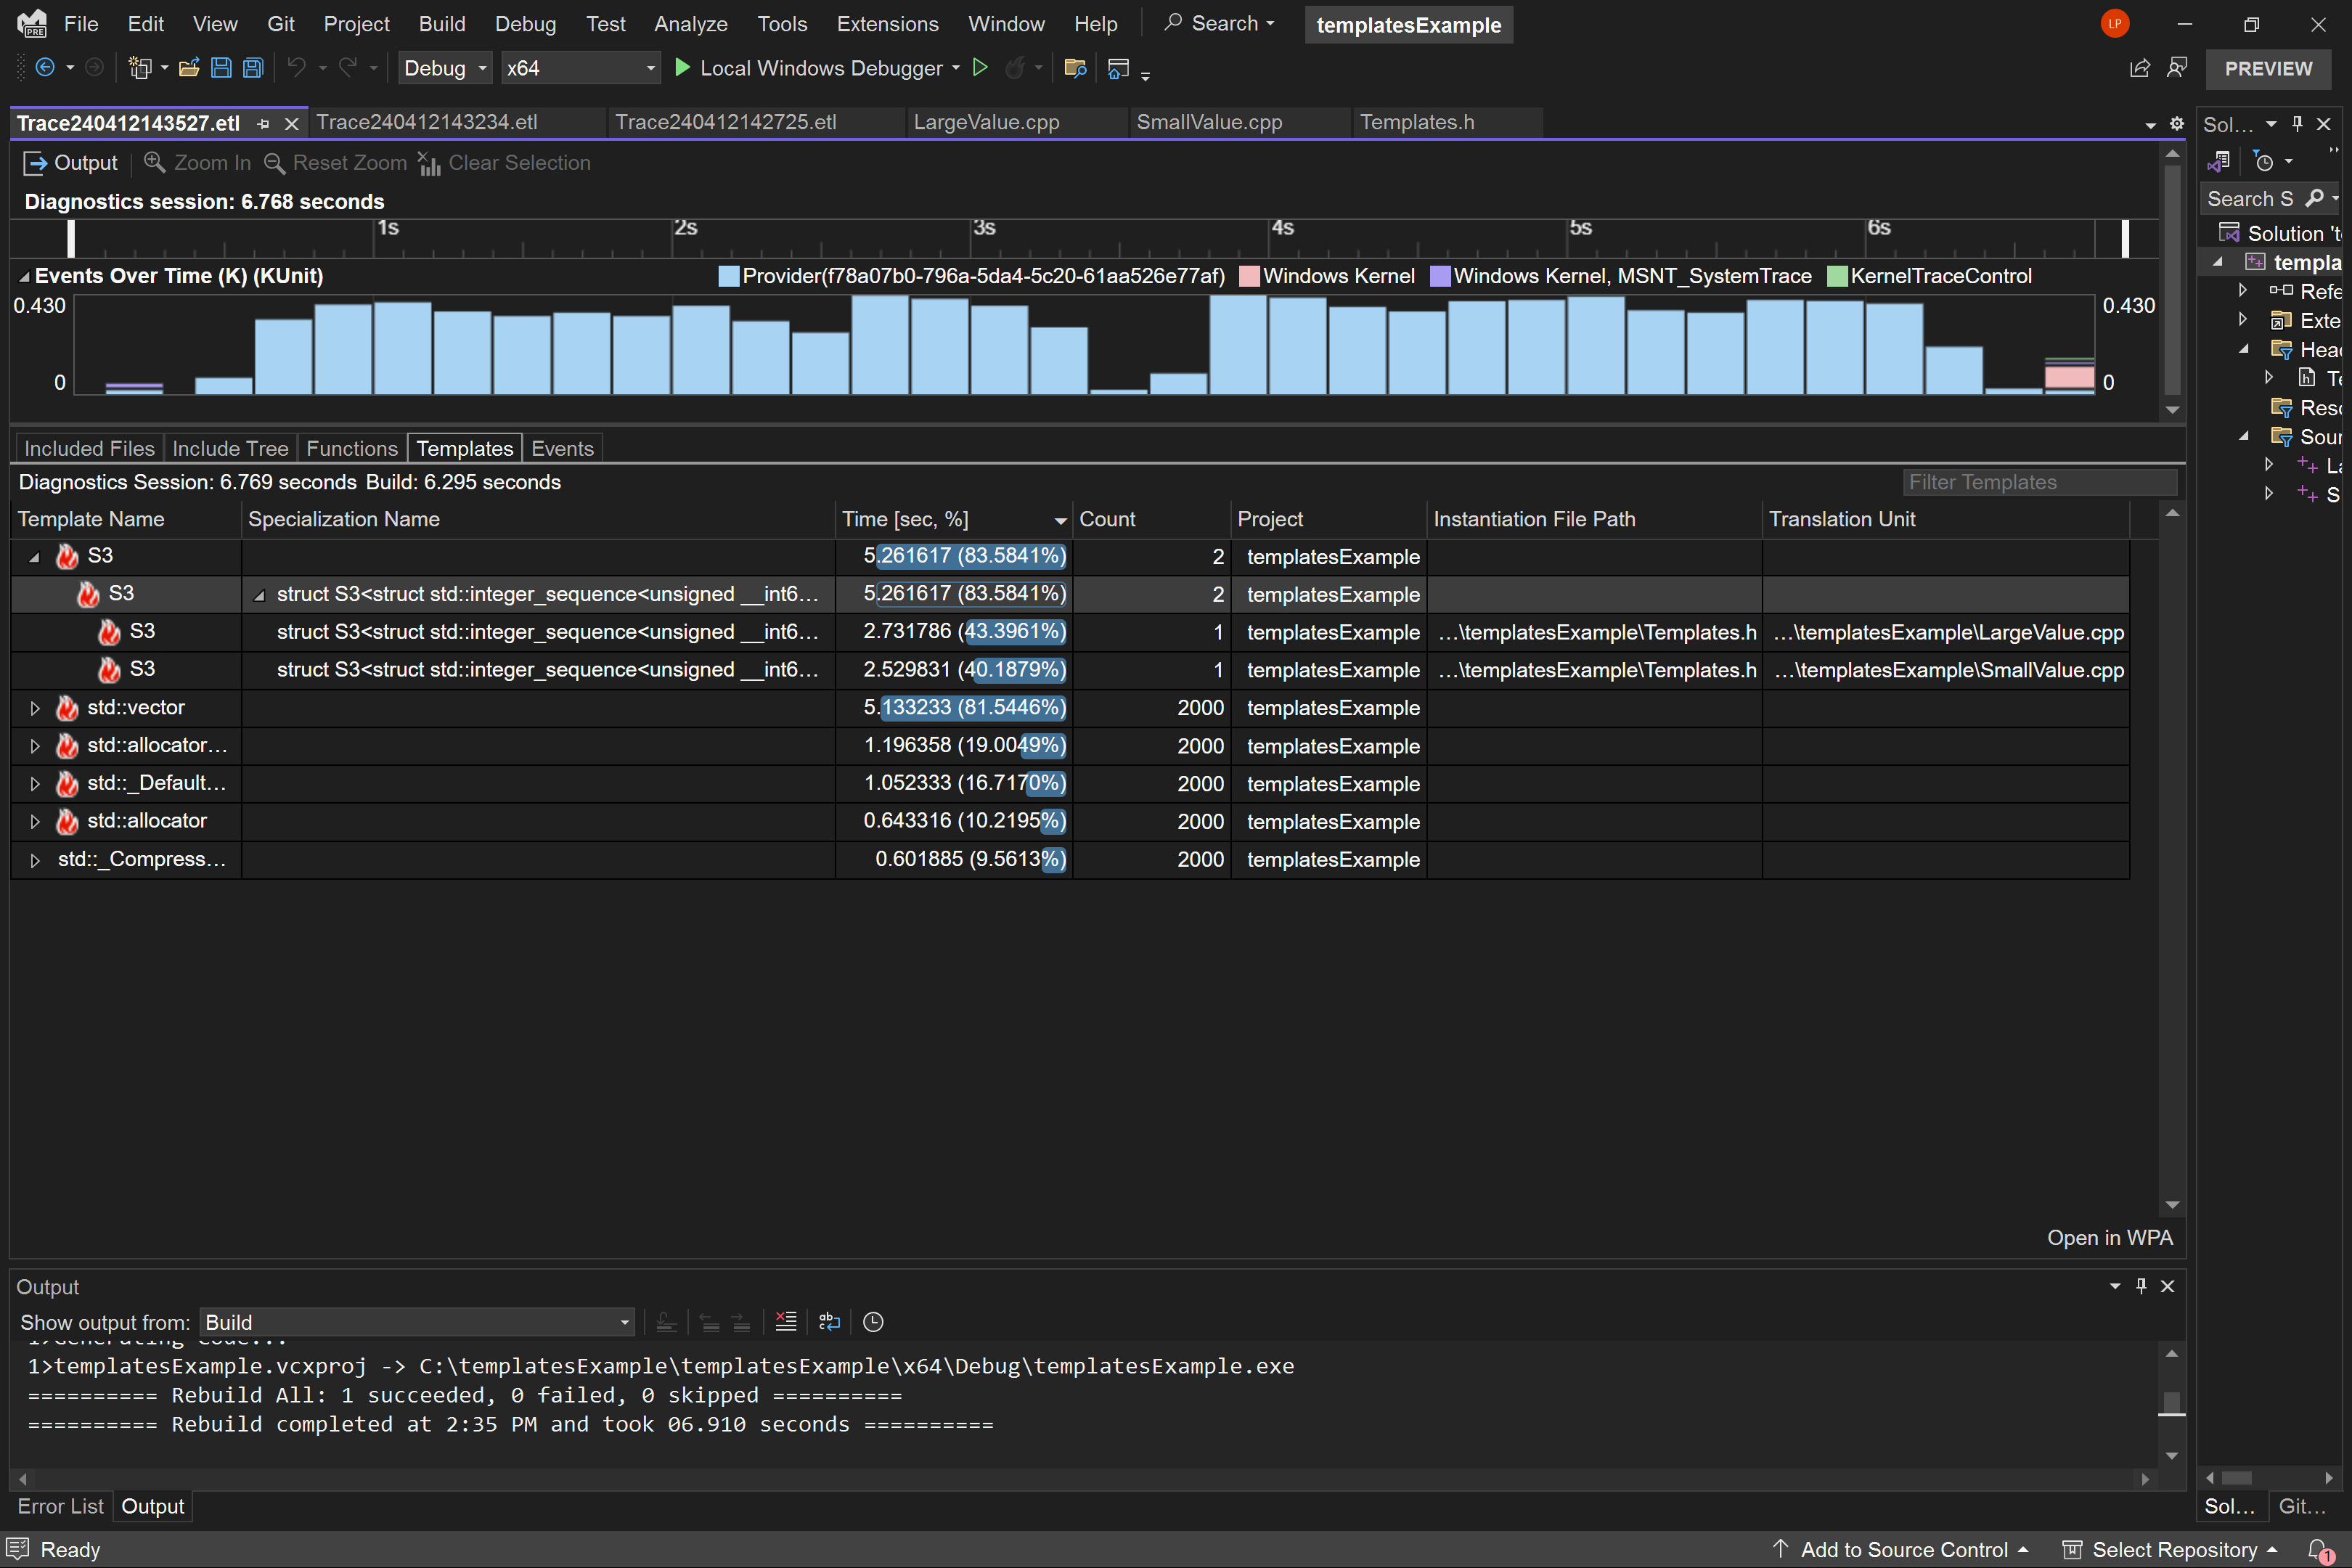Start Local Windows Debugger with green play

point(682,68)
